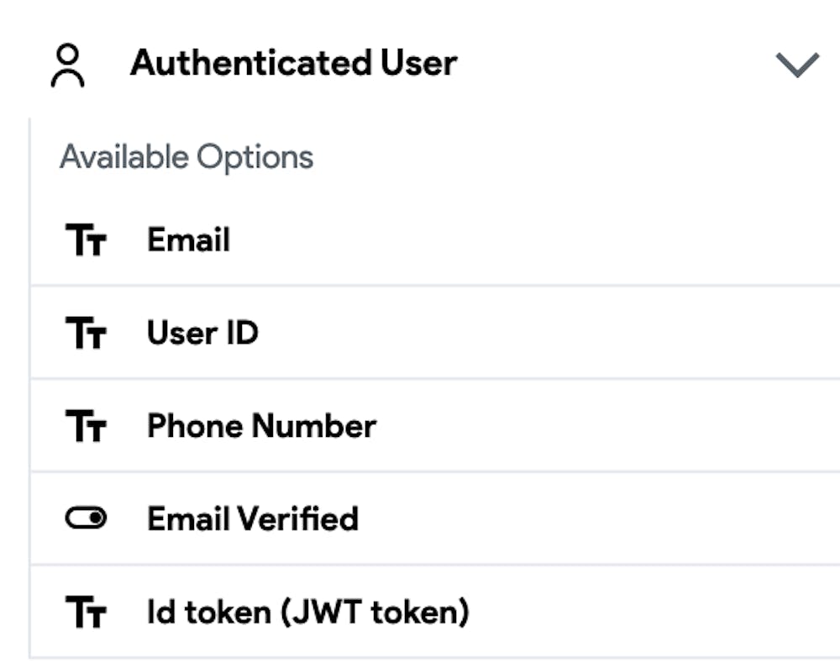Click empty space right of User ID label
Screen dimensions: 840x663
coord(546,334)
